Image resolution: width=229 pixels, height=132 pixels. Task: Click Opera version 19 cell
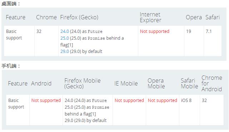(194, 41)
